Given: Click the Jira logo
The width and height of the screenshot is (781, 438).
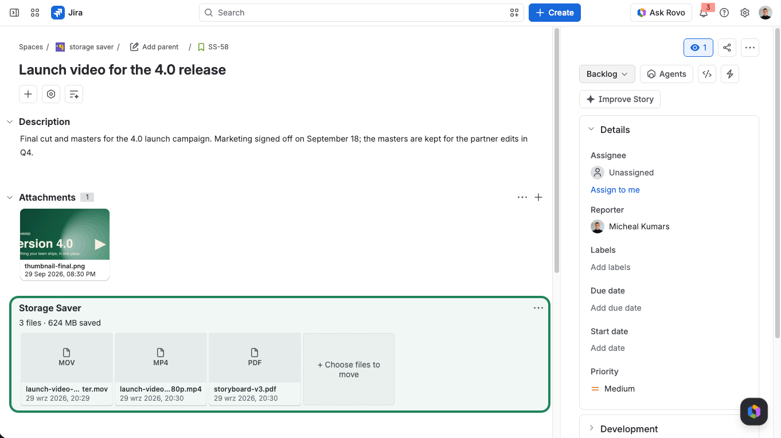Looking at the screenshot, I should click(67, 13).
